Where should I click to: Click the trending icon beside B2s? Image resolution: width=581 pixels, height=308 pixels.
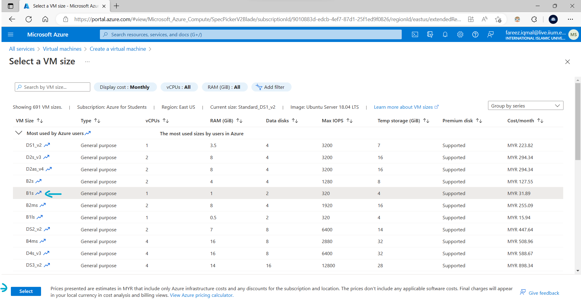pyautogui.click(x=38, y=181)
